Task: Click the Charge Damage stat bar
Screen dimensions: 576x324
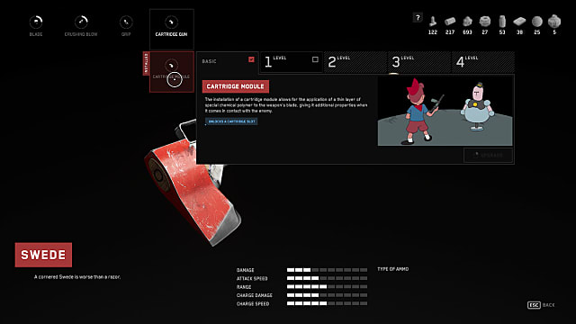Action: click(327, 295)
